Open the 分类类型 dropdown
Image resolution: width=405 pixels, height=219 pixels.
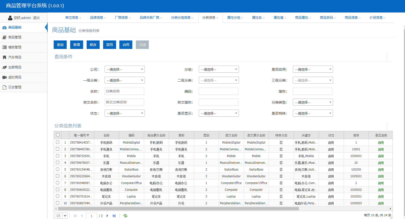coord(313,102)
